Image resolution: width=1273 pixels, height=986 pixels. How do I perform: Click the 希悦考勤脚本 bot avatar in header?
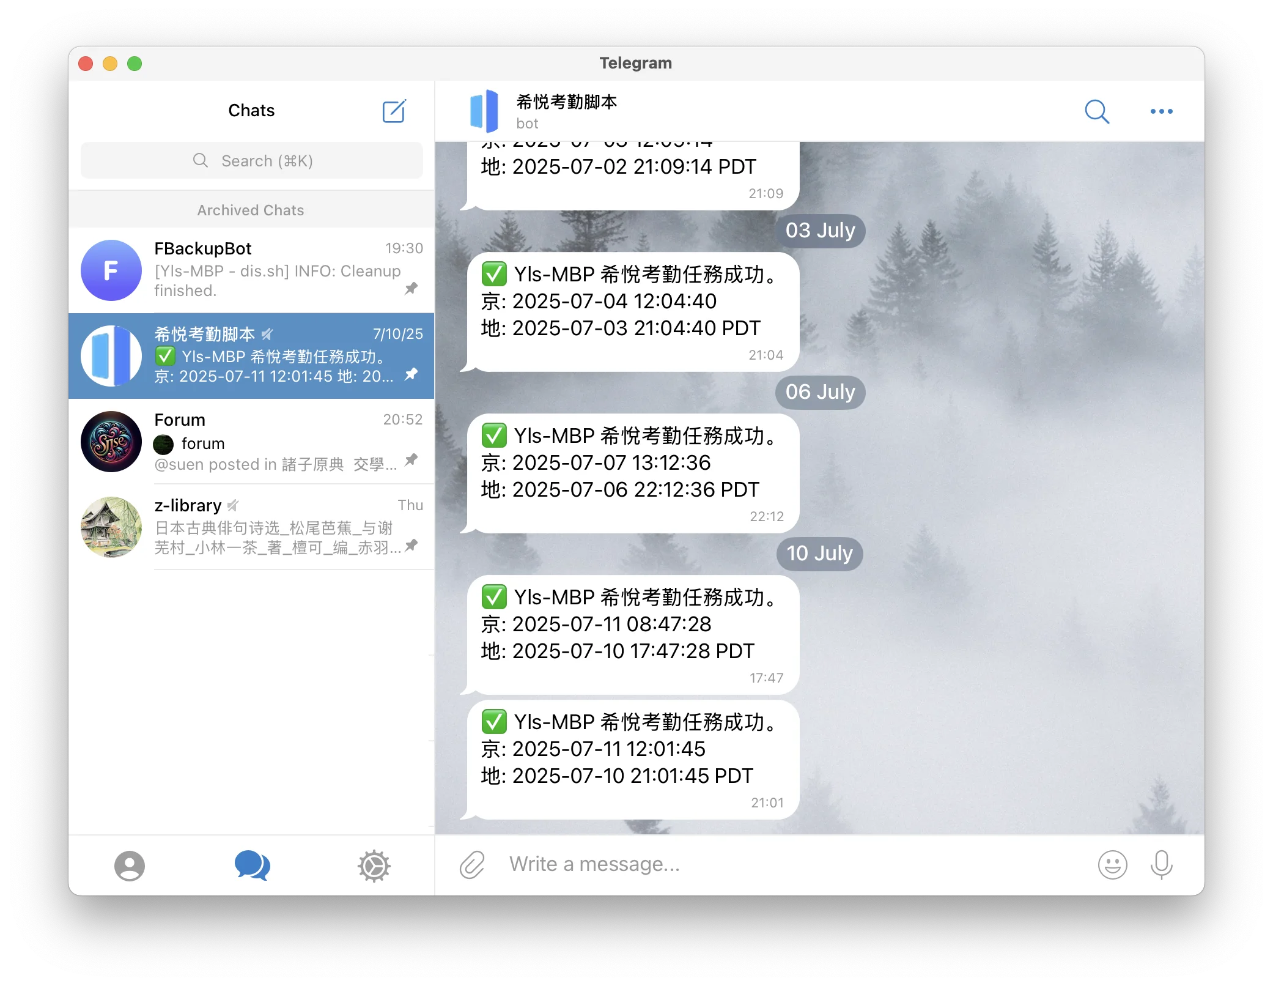coord(485,111)
